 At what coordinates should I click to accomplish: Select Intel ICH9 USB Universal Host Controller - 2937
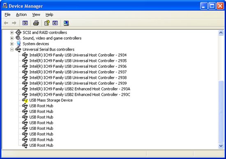pyautogui.click(x=78, y=72)
